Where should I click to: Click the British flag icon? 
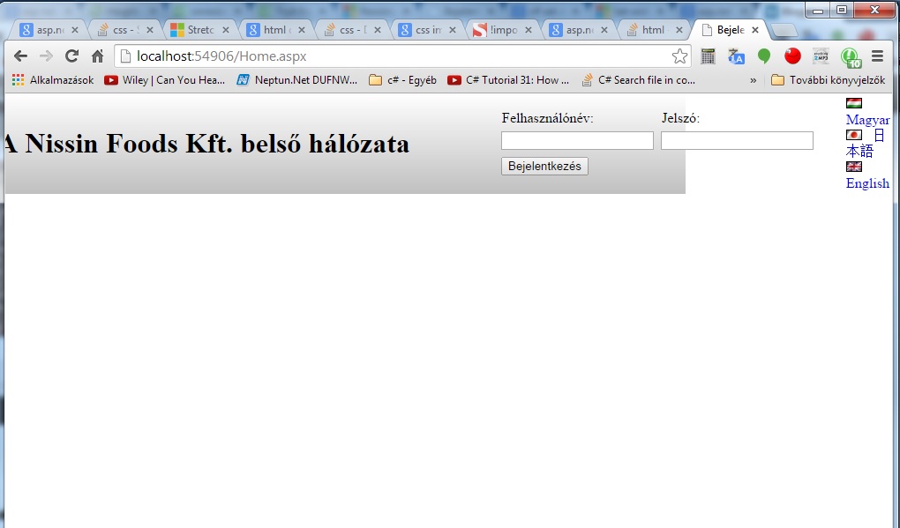(x=854, y=167)
